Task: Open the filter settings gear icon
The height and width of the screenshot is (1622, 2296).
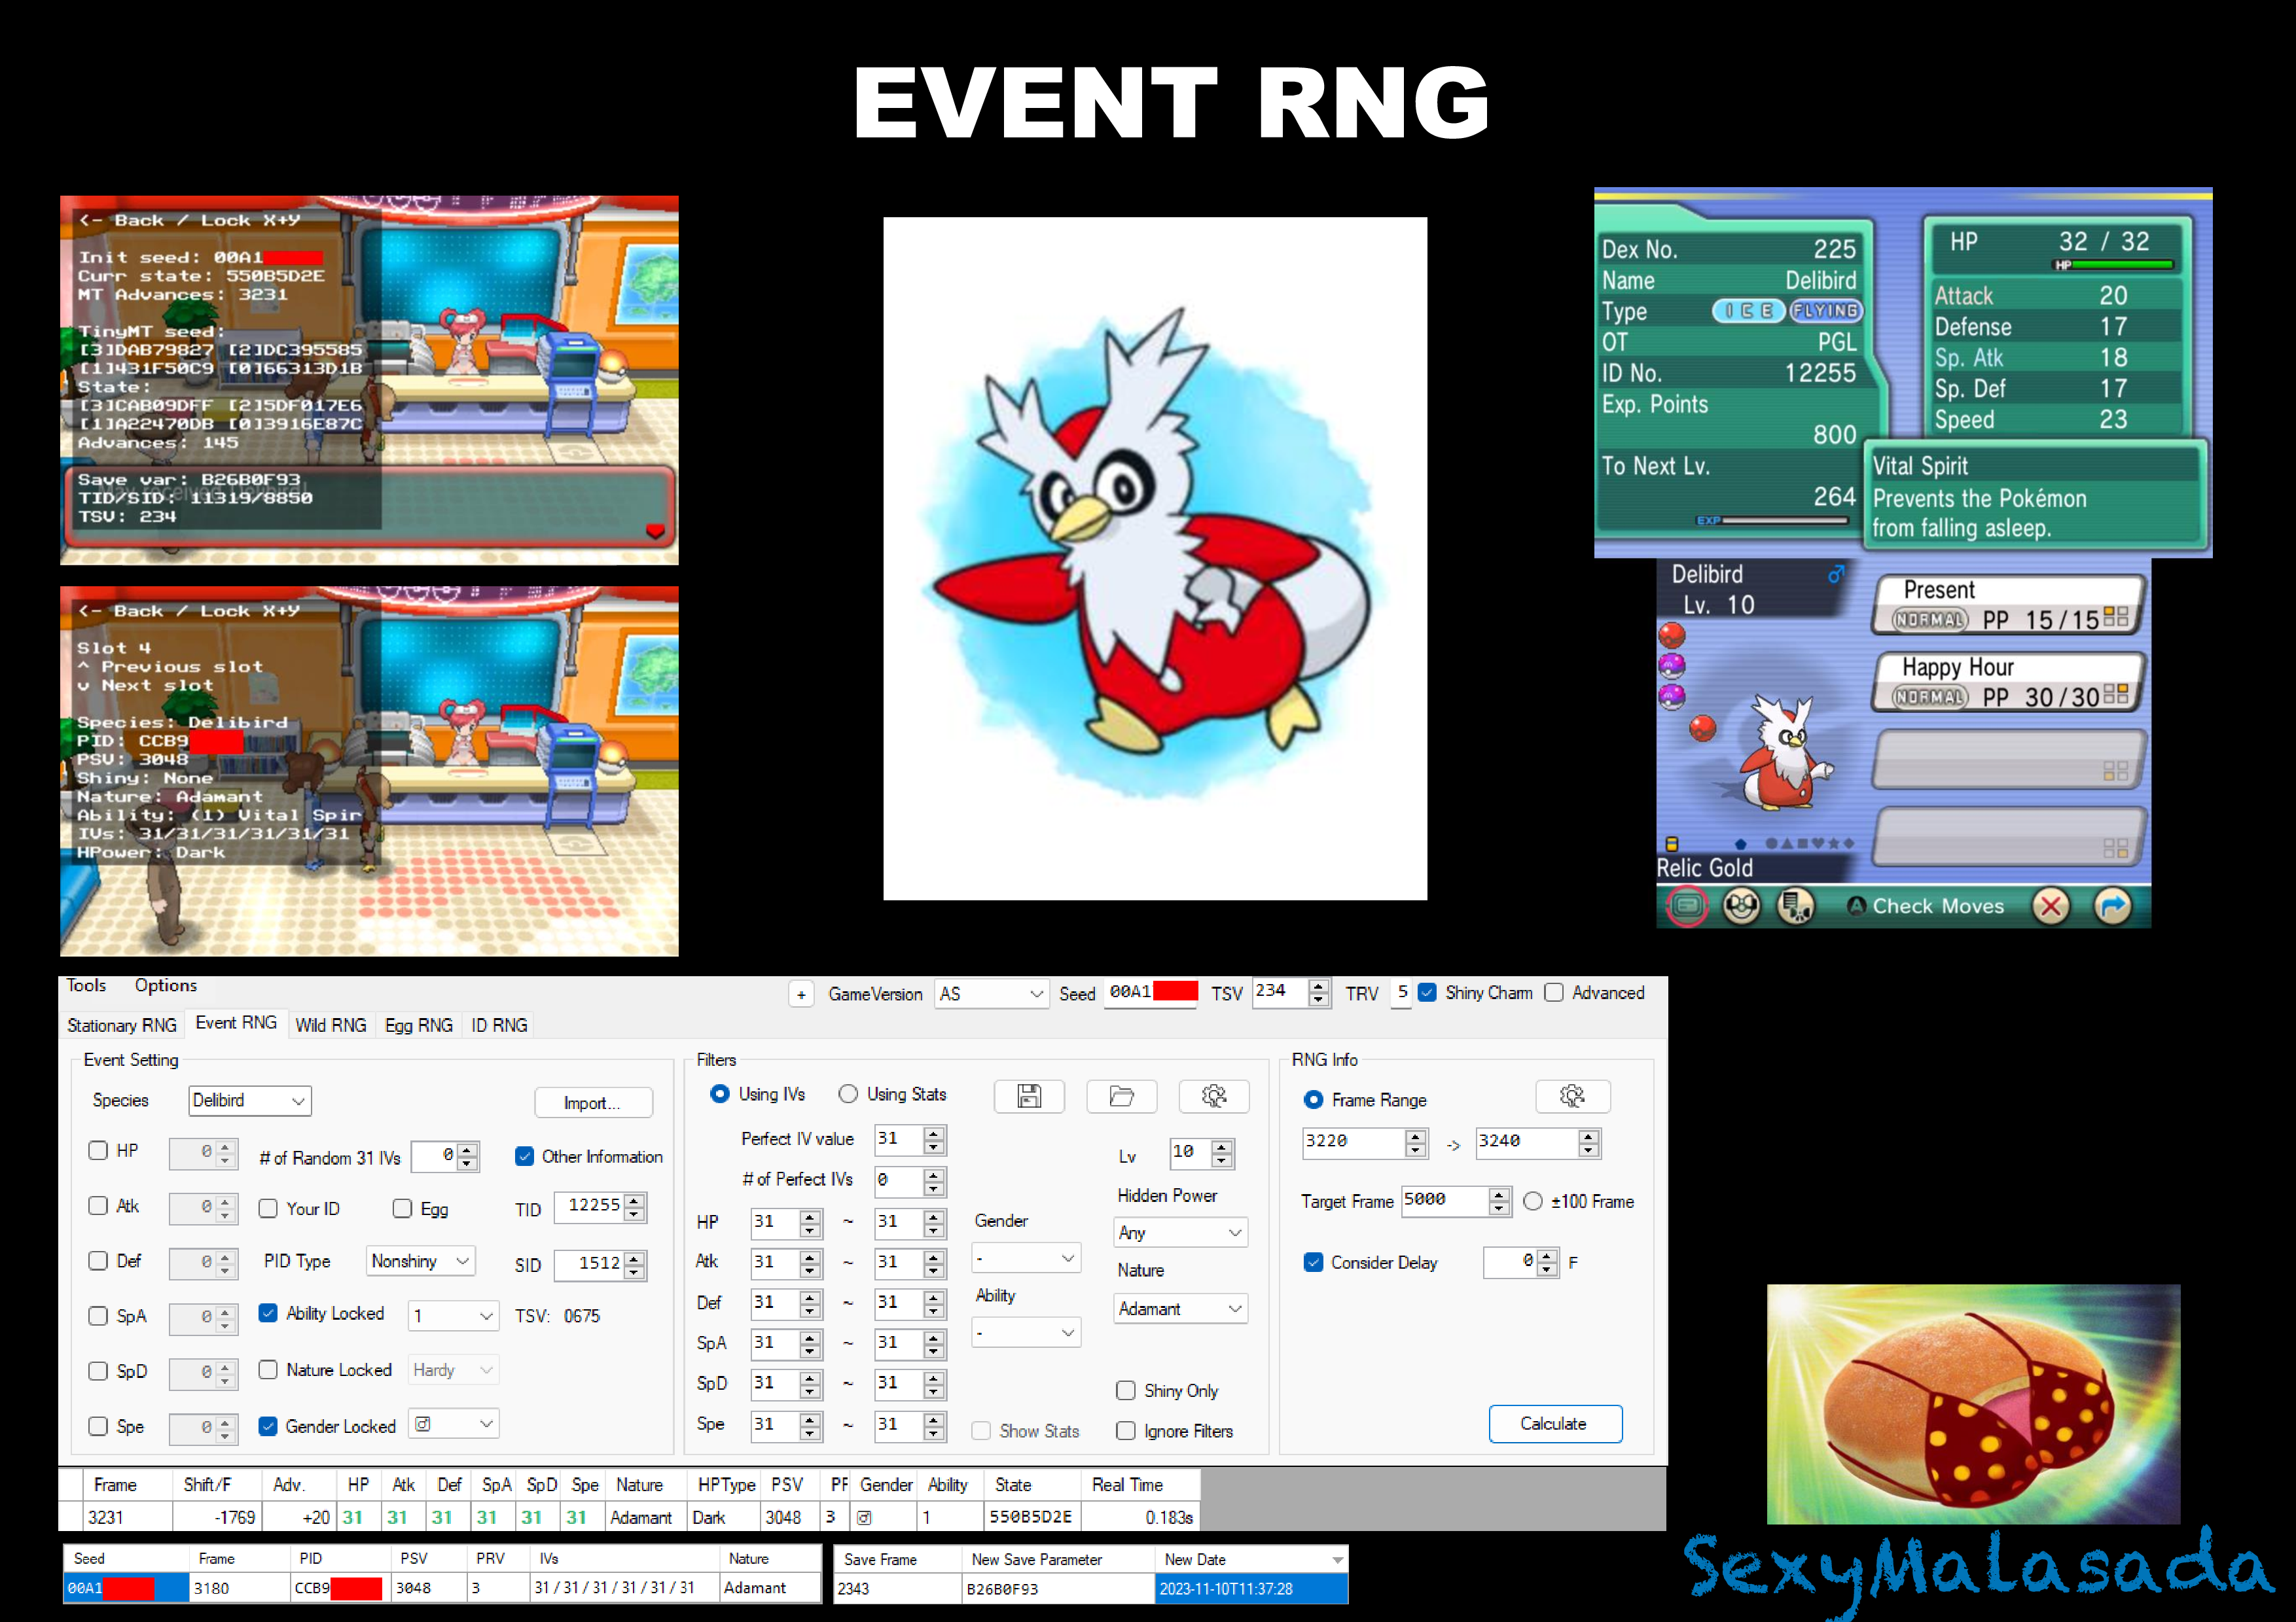Action: click(1213, 1097)
